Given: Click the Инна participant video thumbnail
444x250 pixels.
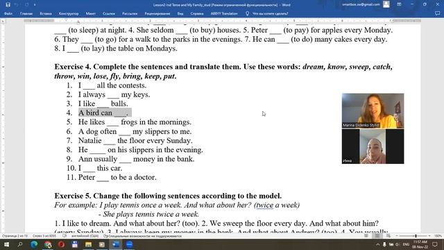Looking at the screenshot, I should (373, 147).
